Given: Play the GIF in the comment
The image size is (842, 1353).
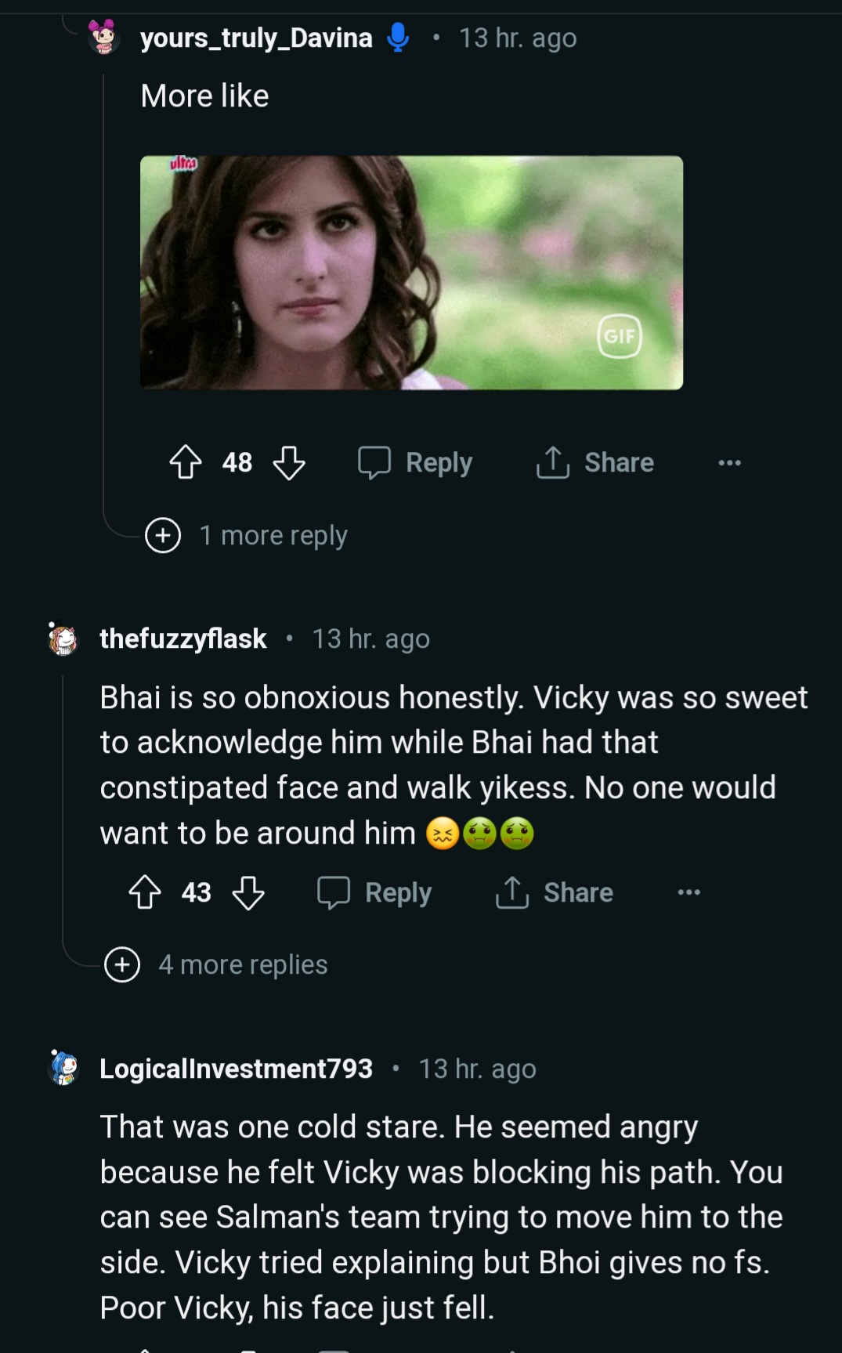Looking at the screenshot, I should click(411, 273).
